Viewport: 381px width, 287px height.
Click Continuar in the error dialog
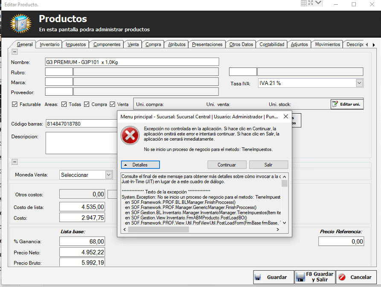227,164
